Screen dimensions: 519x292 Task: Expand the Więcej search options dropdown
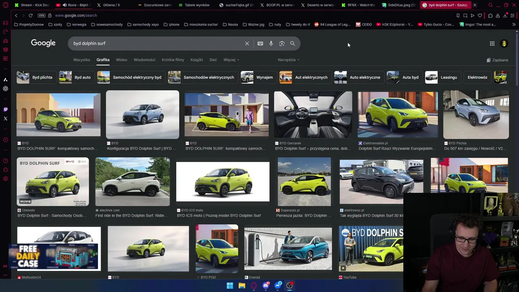231,60
